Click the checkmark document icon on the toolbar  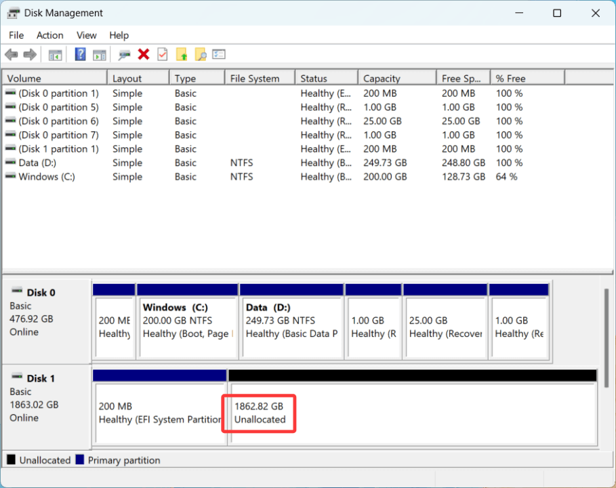coord(162,54)
